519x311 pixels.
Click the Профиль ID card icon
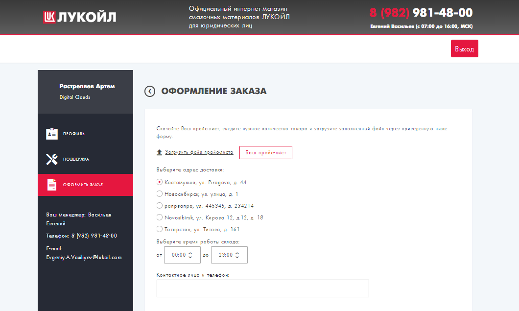51,134
